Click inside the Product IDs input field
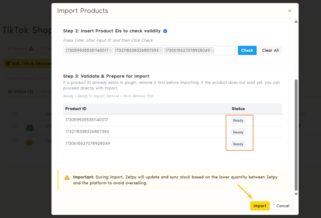This screenshot has height=218, width=321. [x=224, y=50]
